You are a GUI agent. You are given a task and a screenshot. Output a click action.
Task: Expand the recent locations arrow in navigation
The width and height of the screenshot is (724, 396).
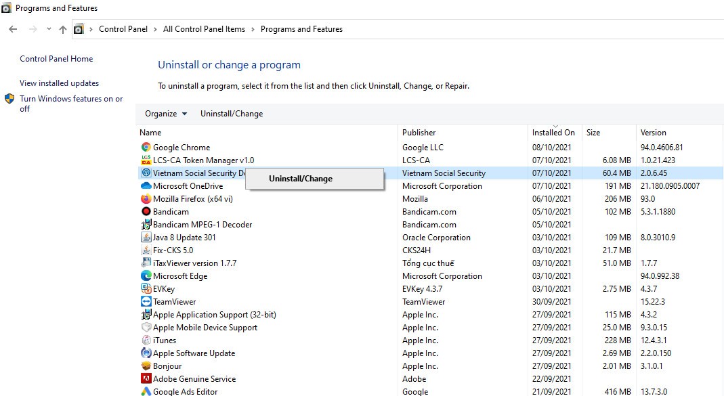(x=49, y=29)
